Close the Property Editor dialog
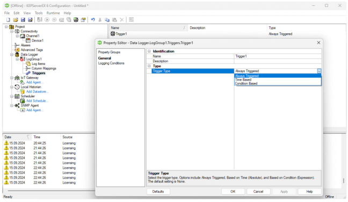Image resolution: width=348 pixels, height=202 pixels. [x=318, y=42]
